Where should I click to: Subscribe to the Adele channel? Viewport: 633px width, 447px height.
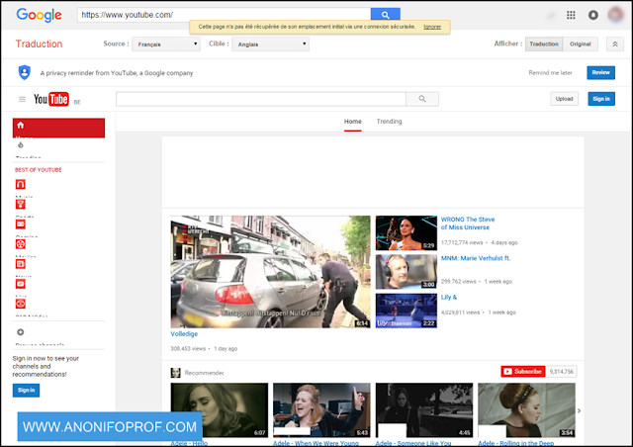tap(523, 372)
